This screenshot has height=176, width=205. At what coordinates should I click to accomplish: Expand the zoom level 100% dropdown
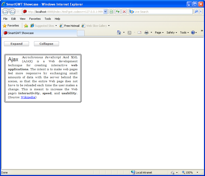pyautogui.click(x=197, y=172)
